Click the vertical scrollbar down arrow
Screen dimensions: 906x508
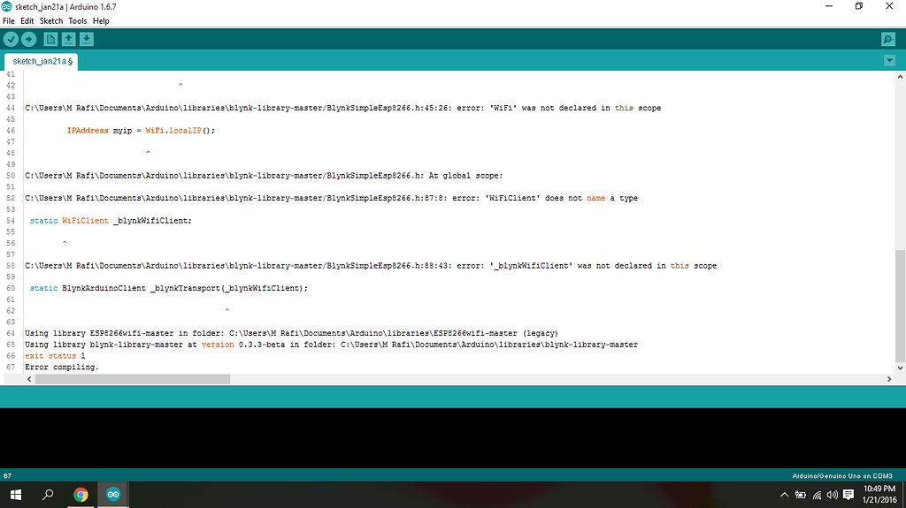[900, 368]
